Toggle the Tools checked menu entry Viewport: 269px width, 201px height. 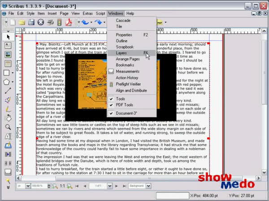131,99
